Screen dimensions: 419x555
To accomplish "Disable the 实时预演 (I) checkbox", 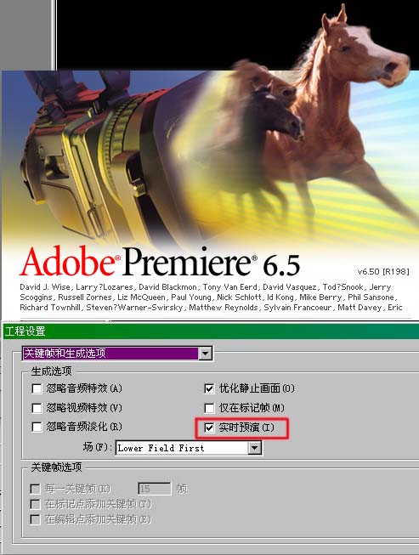I will [x=209, y=428].
